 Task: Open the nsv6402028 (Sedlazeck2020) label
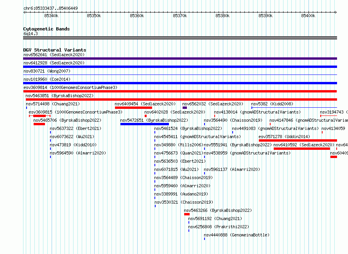[175, 112]
